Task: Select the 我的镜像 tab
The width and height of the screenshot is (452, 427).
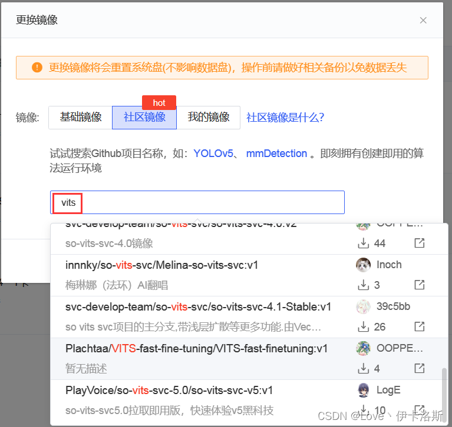Action: point(209,118)
